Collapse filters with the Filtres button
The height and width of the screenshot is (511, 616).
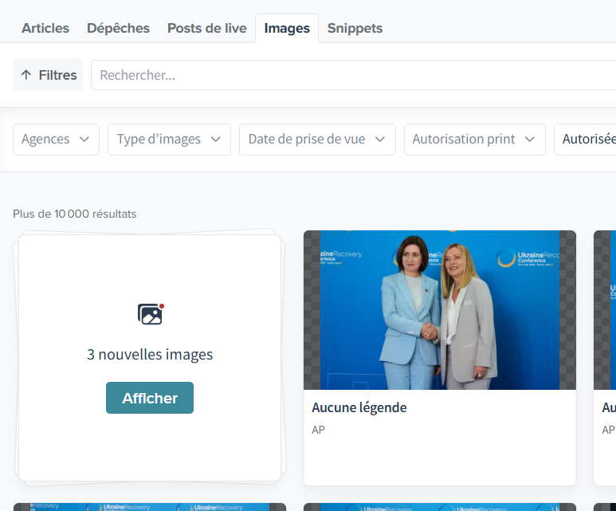48,75
